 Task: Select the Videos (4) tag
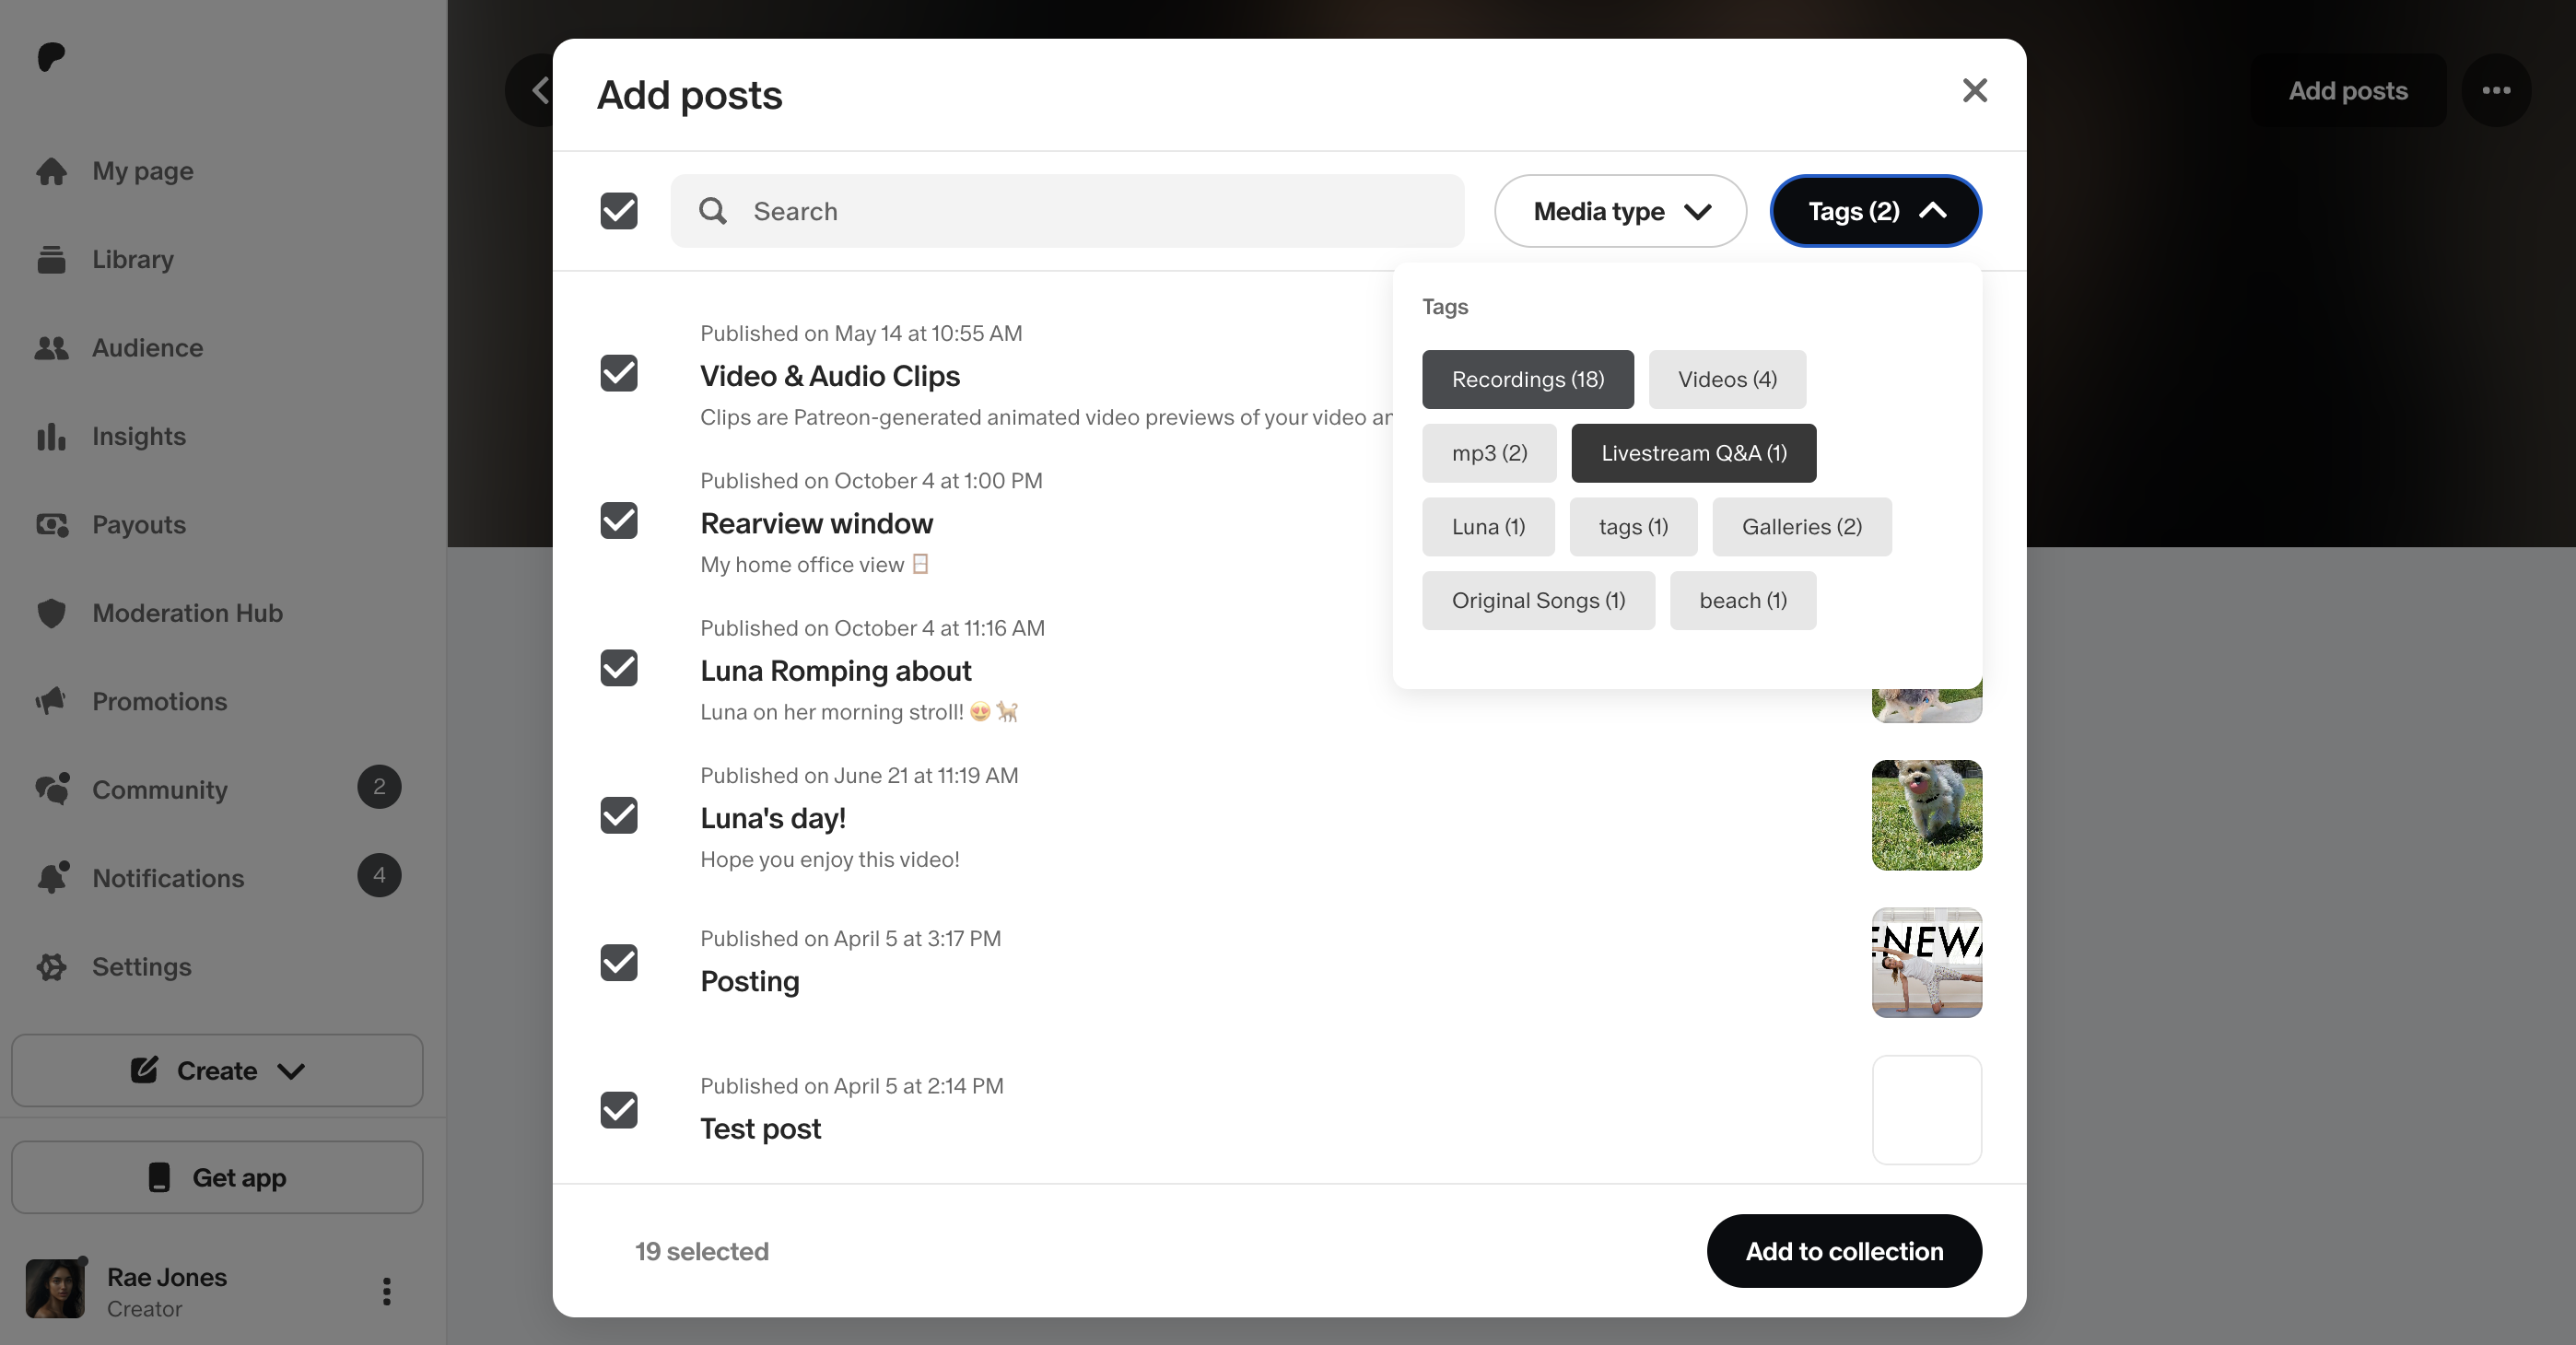click(x=1727, y=379)
